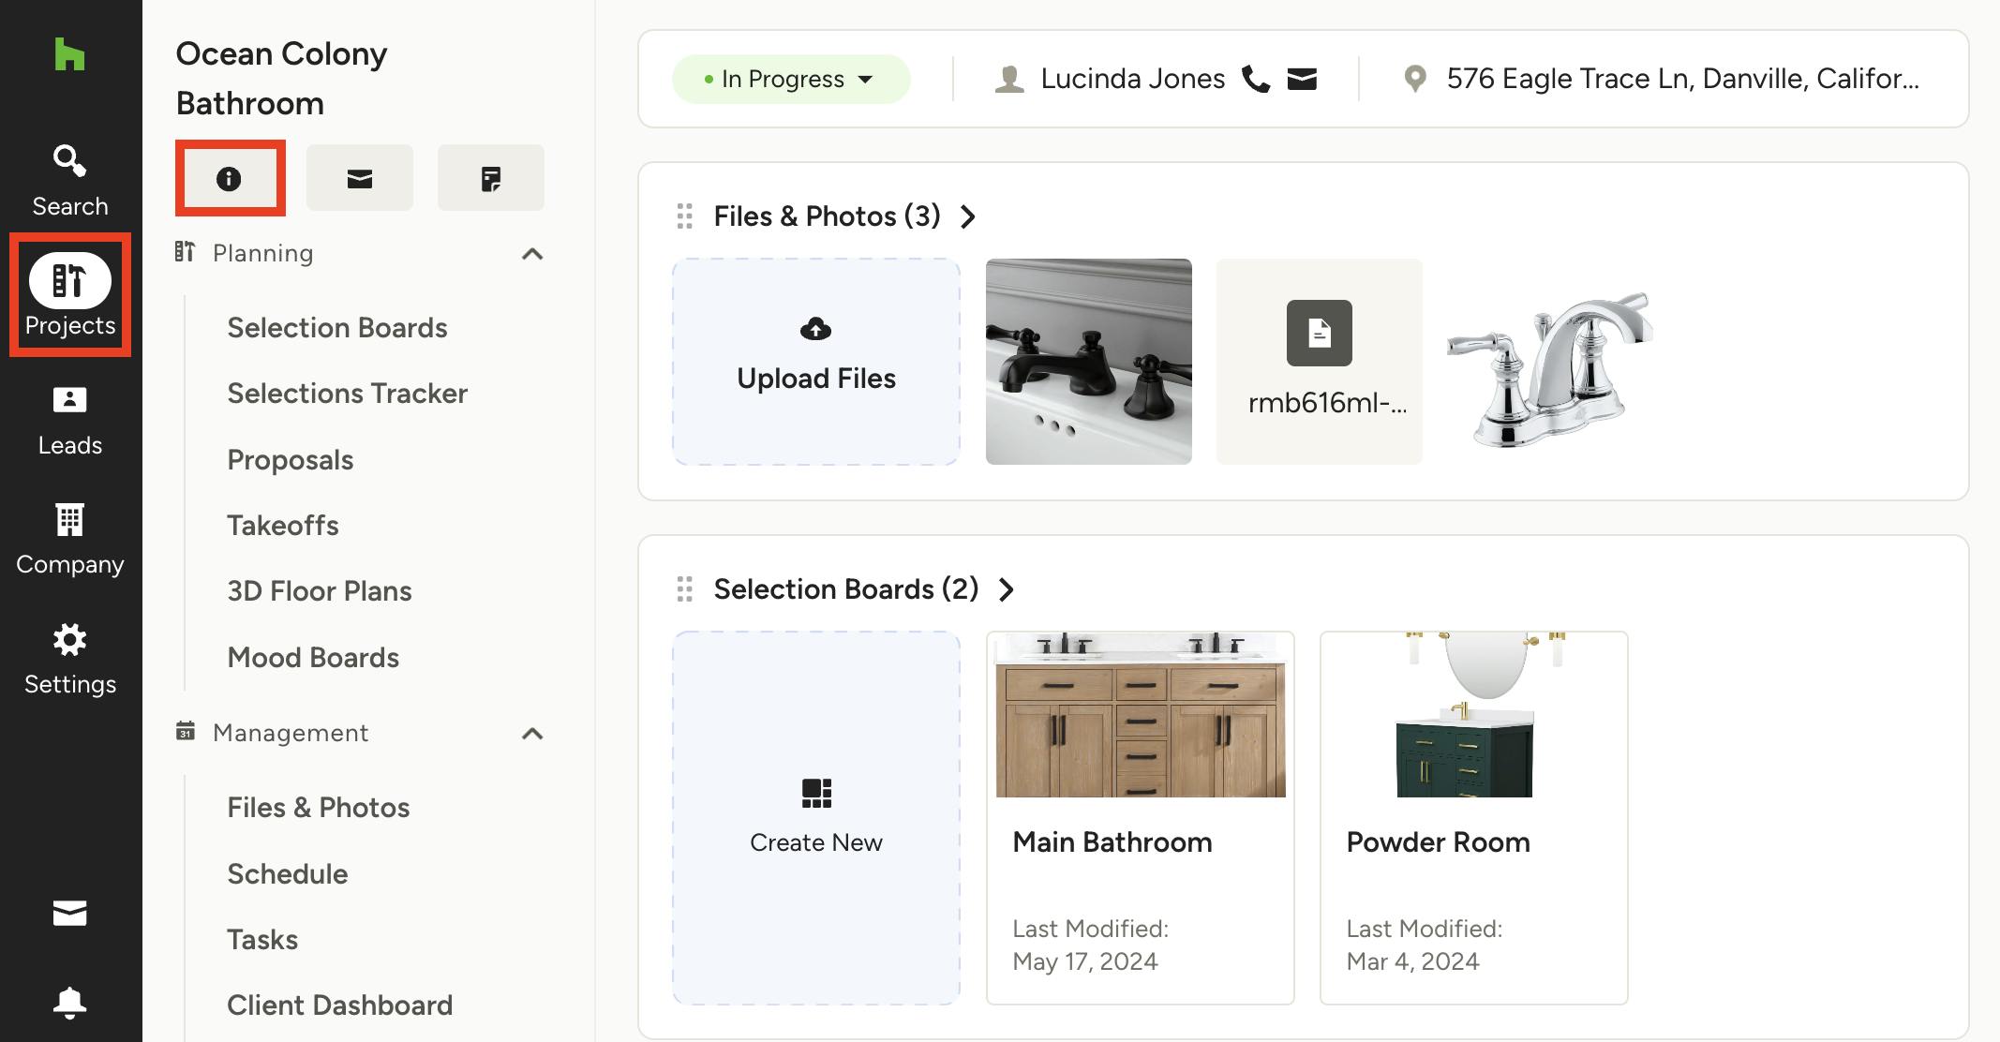Click the client person icon

(x=1009, y=79)
